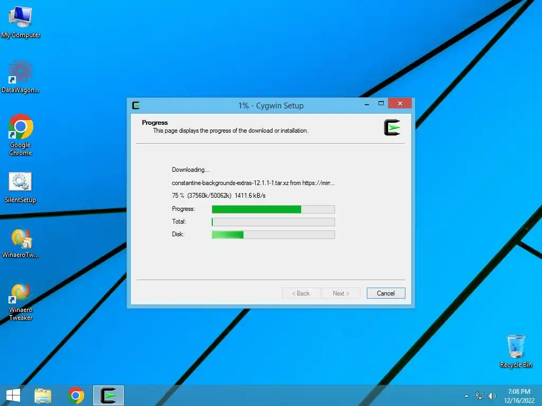Open File Explorer from the taskbar
The image size is (542, 406).
43,395
